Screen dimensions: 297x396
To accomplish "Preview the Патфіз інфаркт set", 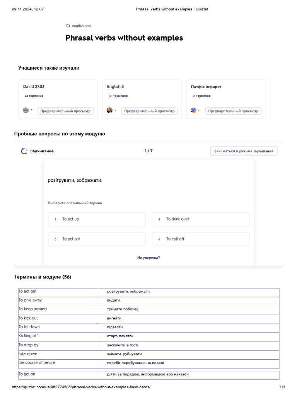I will pos(233,111).
